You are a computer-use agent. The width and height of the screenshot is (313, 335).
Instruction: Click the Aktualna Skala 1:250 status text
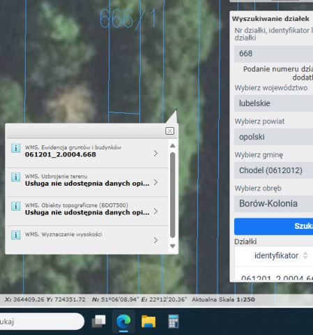pos(223,299)
